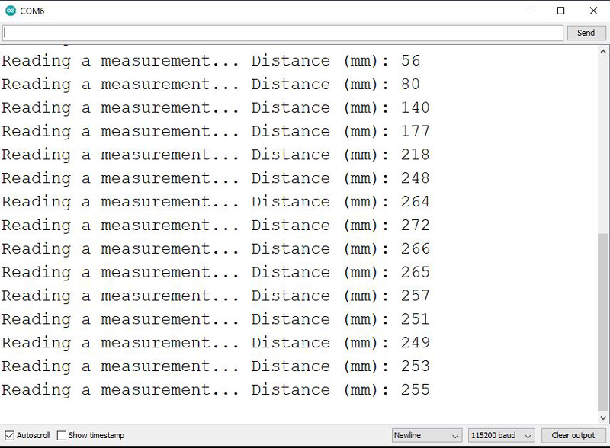Image resolution: width=610 pixels, height=448 pixels.
Task: Disable the Autoscroll checkbox
Action: [x=10, y=436]
